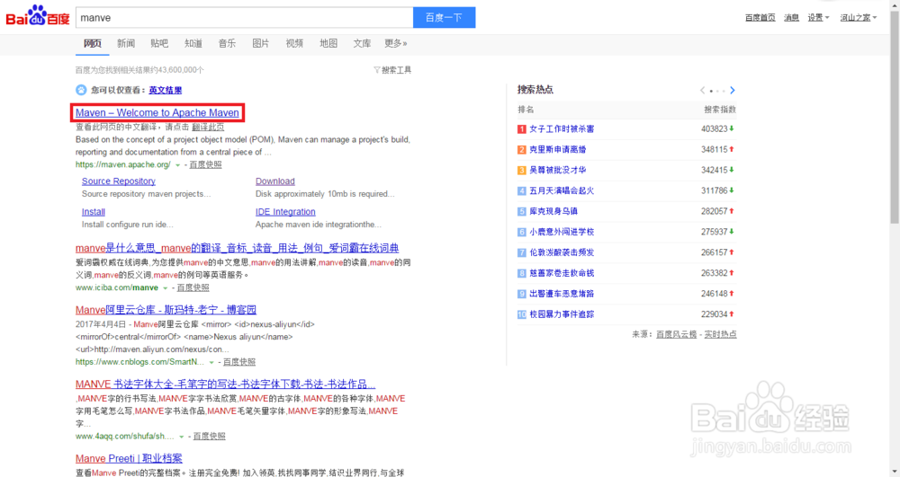Open 百度快照 for maven.apache.org result

tap(205, 164)
